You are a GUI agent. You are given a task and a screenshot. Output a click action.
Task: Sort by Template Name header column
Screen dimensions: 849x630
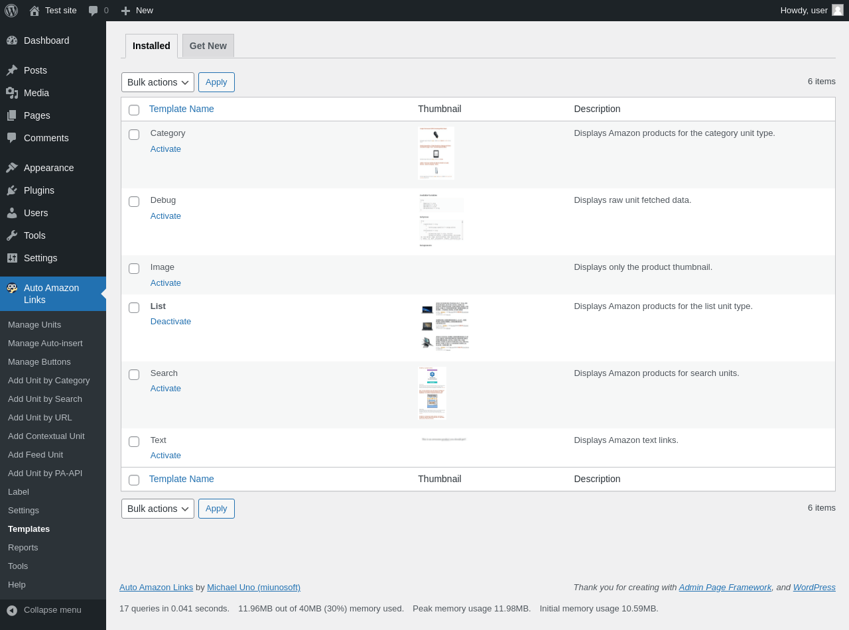tap(182, 109)
